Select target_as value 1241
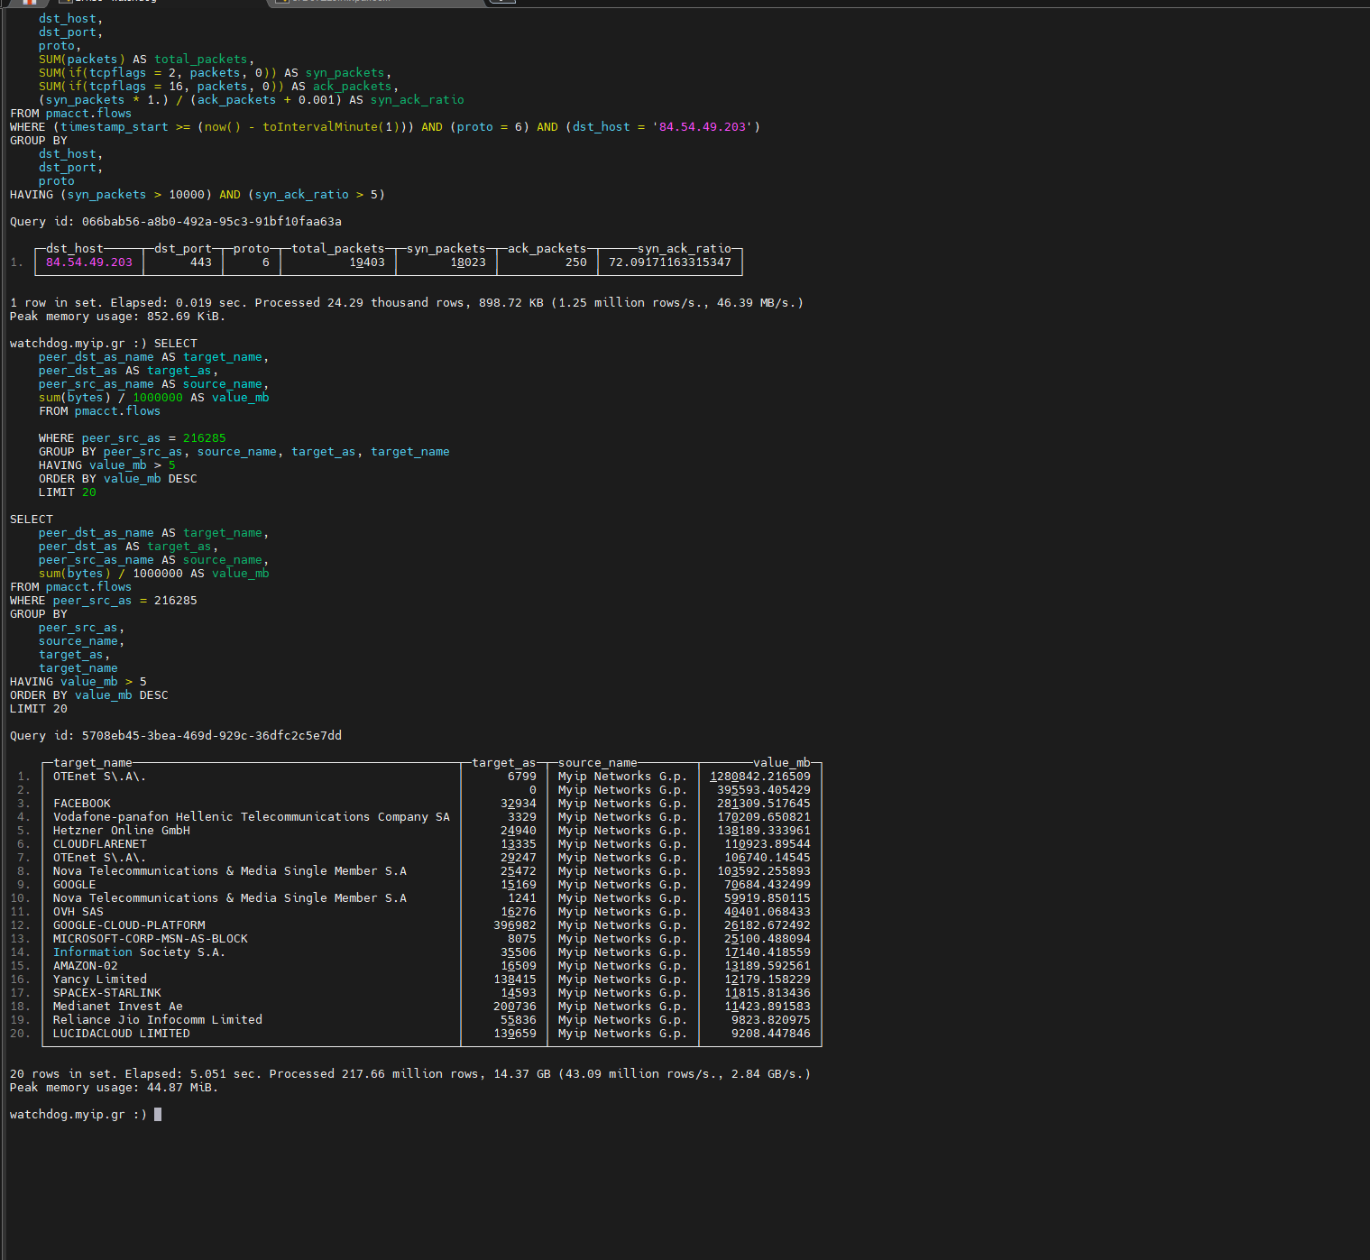 522,898
